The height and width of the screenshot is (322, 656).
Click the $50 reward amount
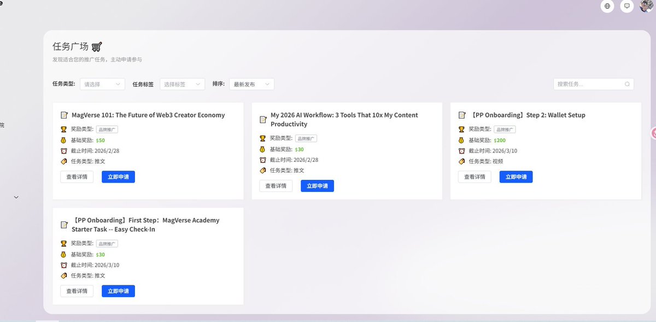[100, 140]
